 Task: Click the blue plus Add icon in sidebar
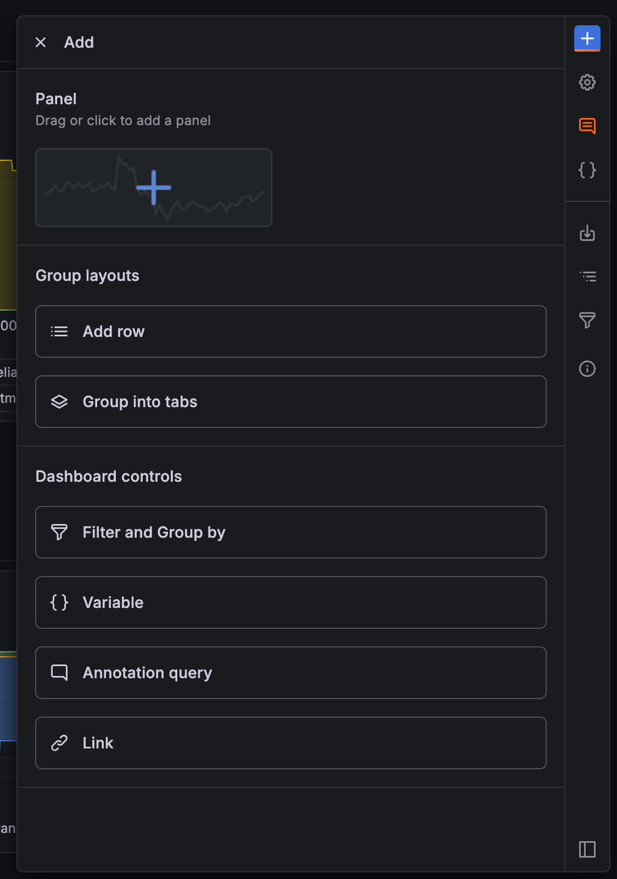587,38
